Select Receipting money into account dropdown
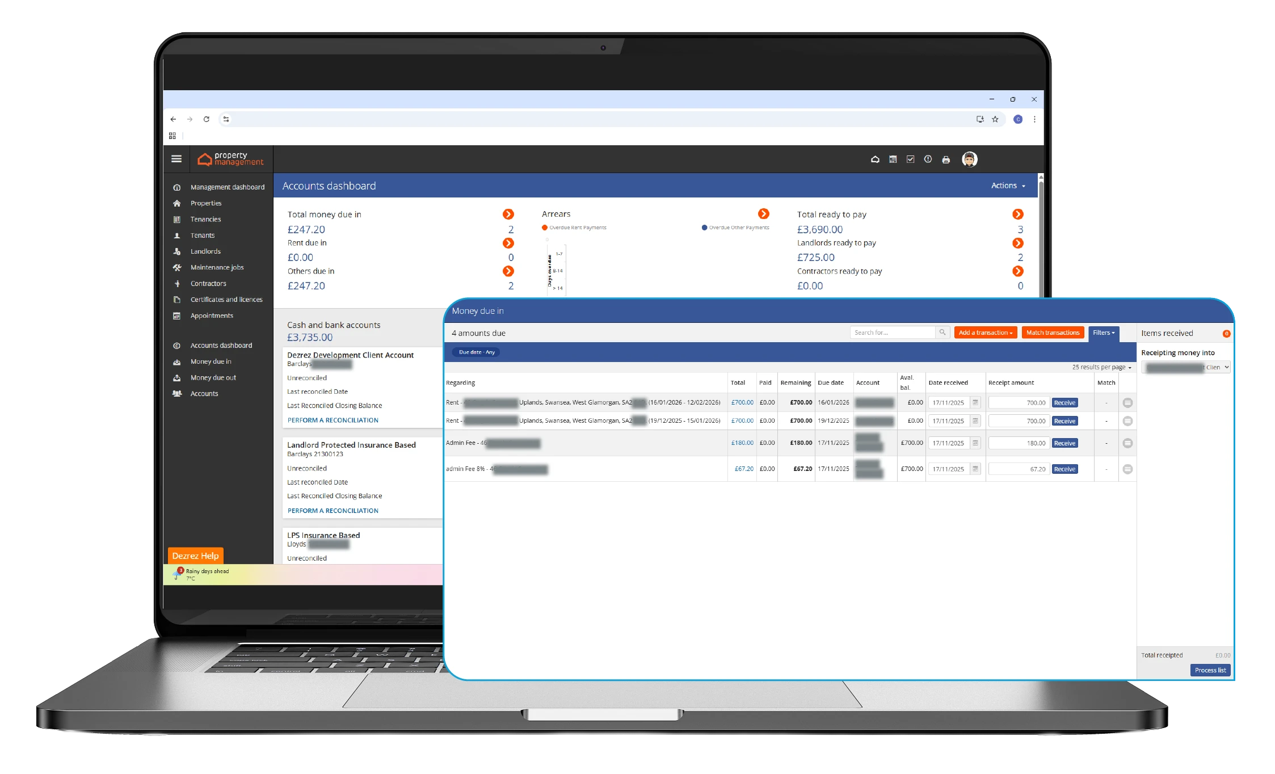 tap(1185, 367)
